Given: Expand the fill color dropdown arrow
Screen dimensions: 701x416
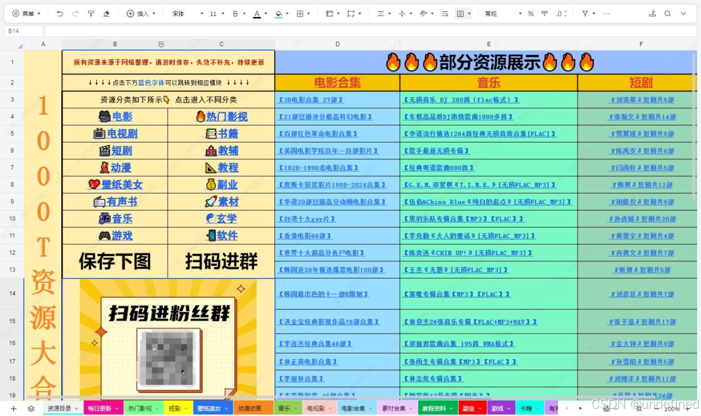Looking at the screenshot, I should click(x=287, y=13).
